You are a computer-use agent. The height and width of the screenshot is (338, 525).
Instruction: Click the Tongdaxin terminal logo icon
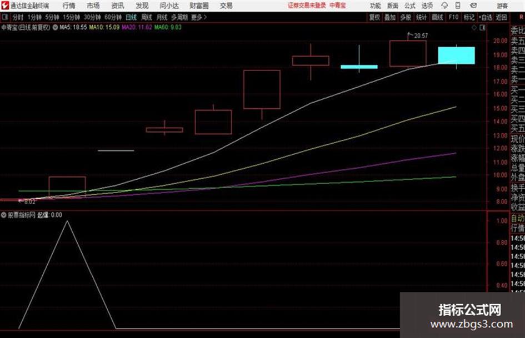[x=4, y=6]
